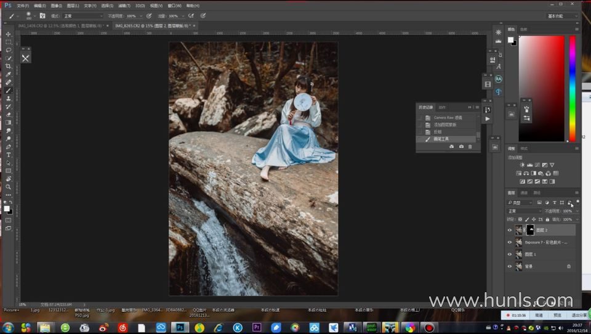Open the layer blend mode dropdown

(523, 211)
